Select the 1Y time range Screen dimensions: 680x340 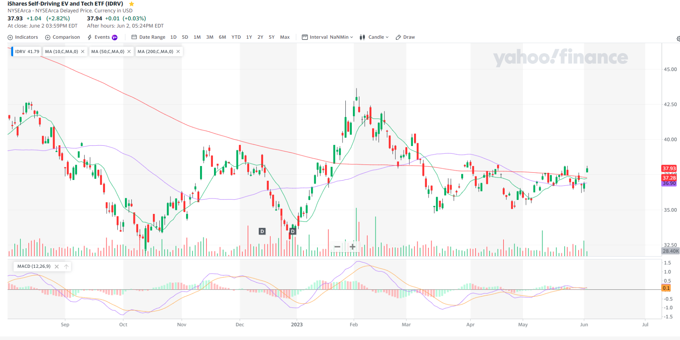tap(249, 37)
